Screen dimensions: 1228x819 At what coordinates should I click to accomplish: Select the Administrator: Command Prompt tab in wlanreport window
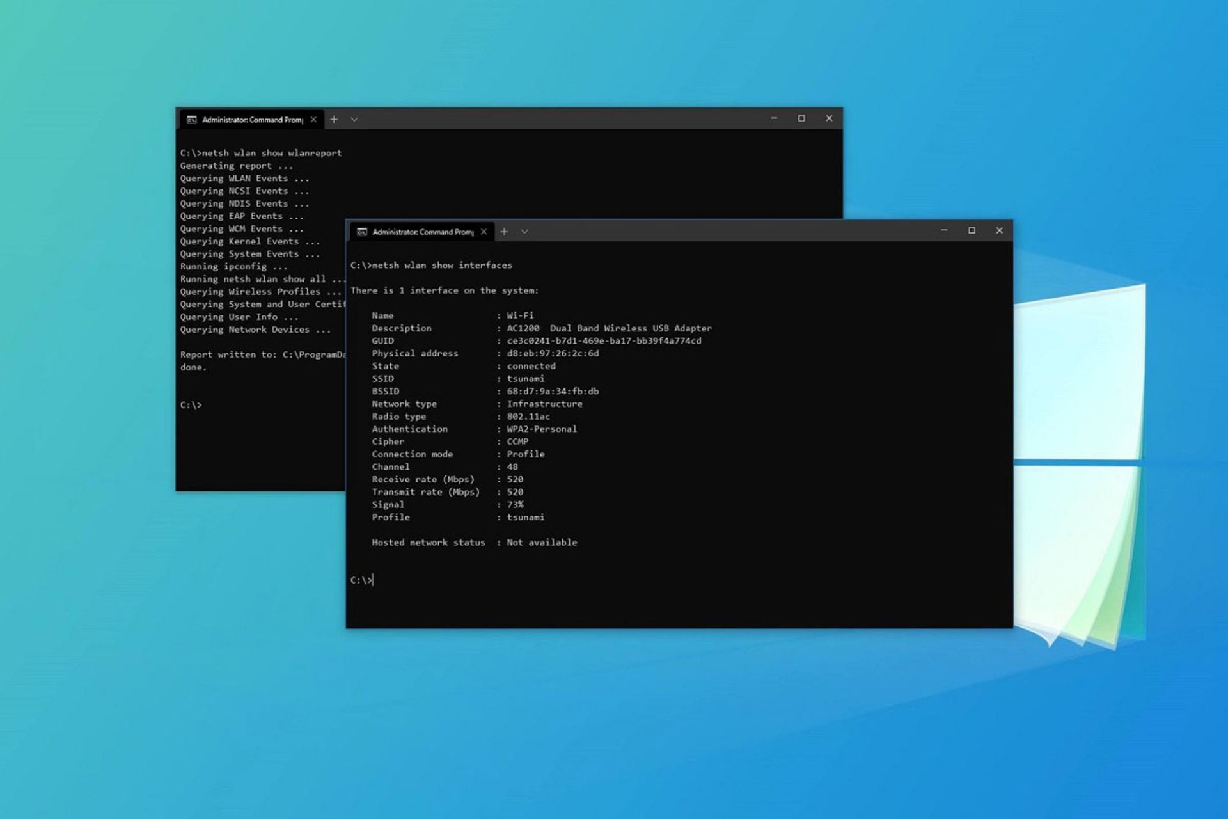click(252, 120)
